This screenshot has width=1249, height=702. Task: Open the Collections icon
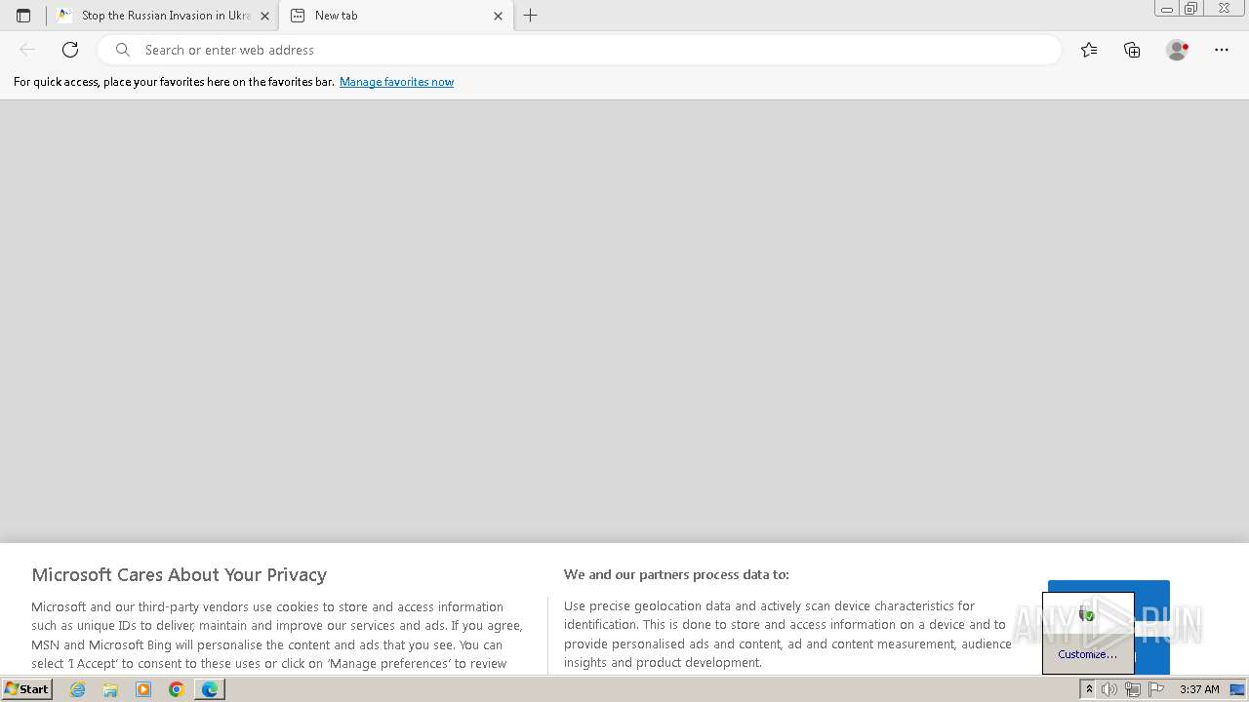[1132, 50]
